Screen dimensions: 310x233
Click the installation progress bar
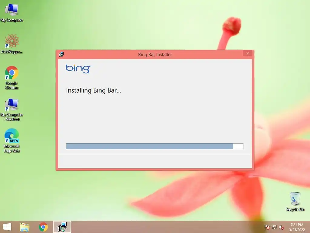click(x=155, y=146)
